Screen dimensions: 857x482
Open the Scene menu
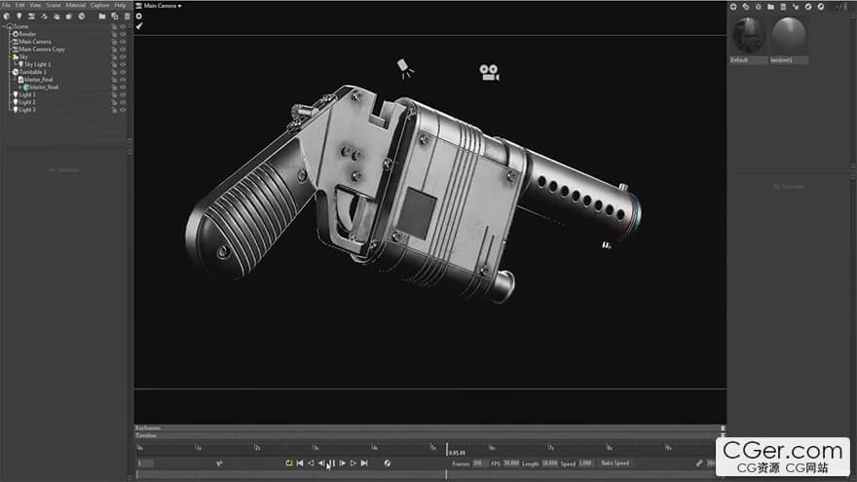point(54,5)
